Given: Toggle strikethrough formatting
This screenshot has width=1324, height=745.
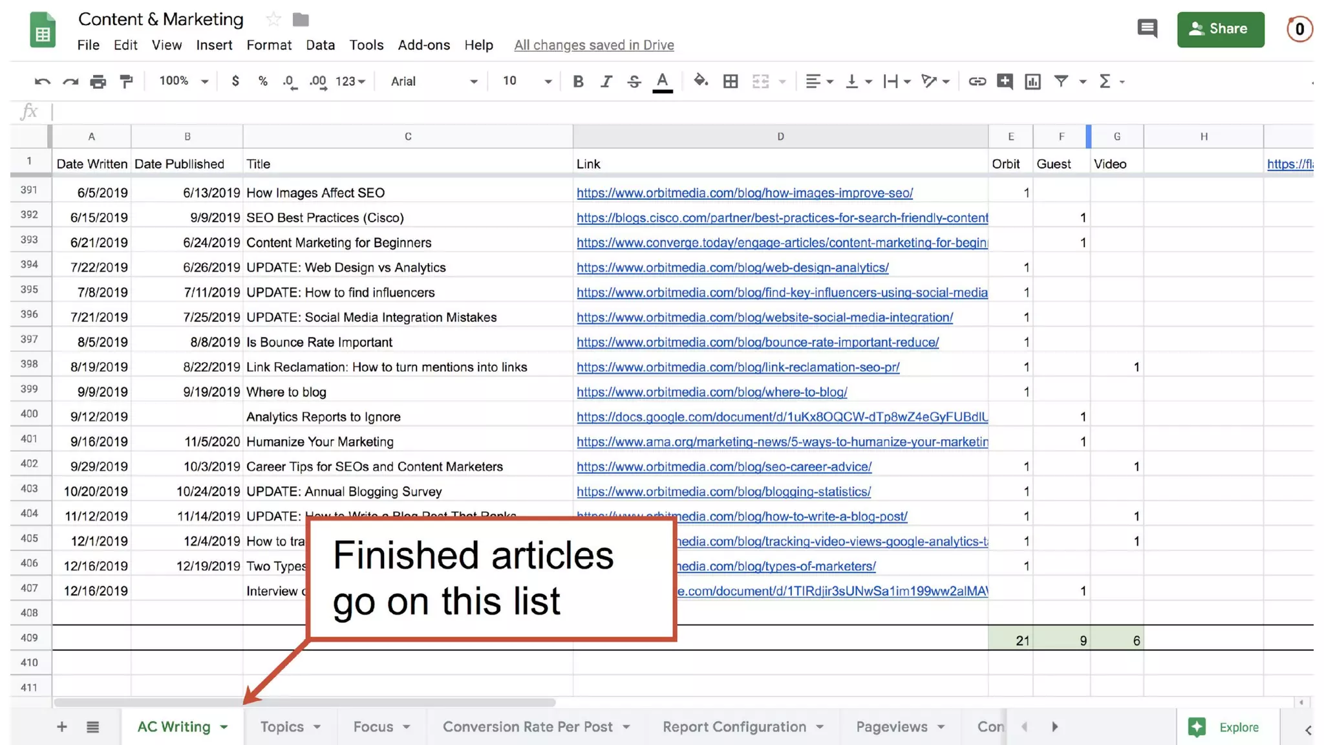Looking at the screenshot, I should click(634, 81).
